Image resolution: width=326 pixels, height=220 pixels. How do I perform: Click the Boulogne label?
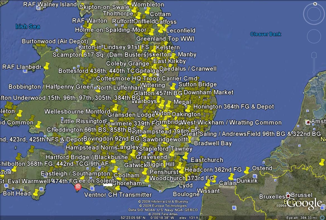(x=186, y=194)
